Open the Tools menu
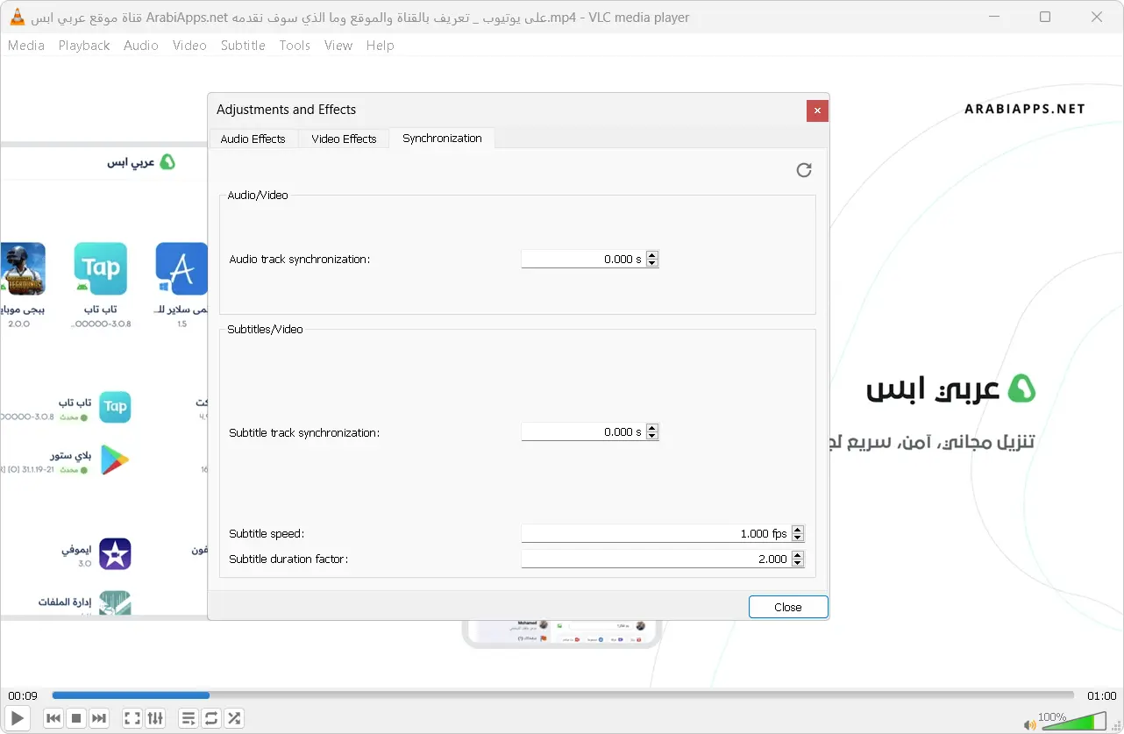The height and width of the screenshot is (734, 1124). click(295, 46)
